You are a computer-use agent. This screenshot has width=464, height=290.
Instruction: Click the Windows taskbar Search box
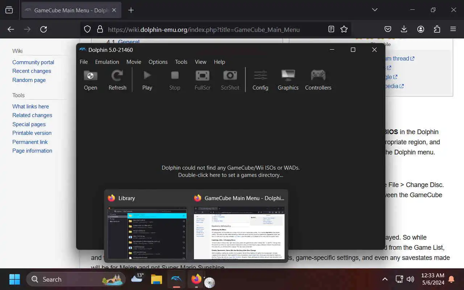pyautogui.click(x=76, y=279)
